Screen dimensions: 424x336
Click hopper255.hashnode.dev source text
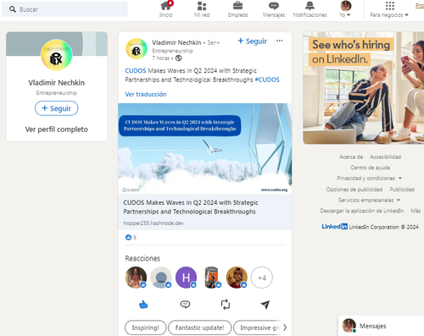(153, 223)
